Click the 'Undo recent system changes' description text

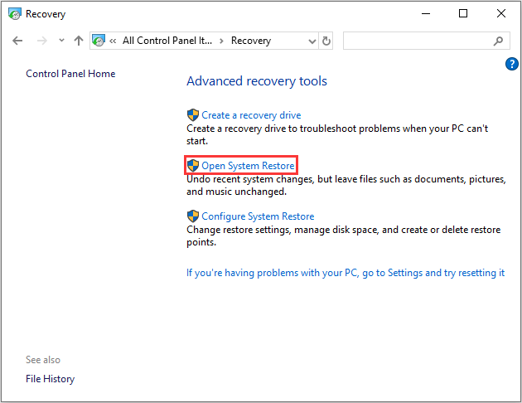(x=346, y=186)
